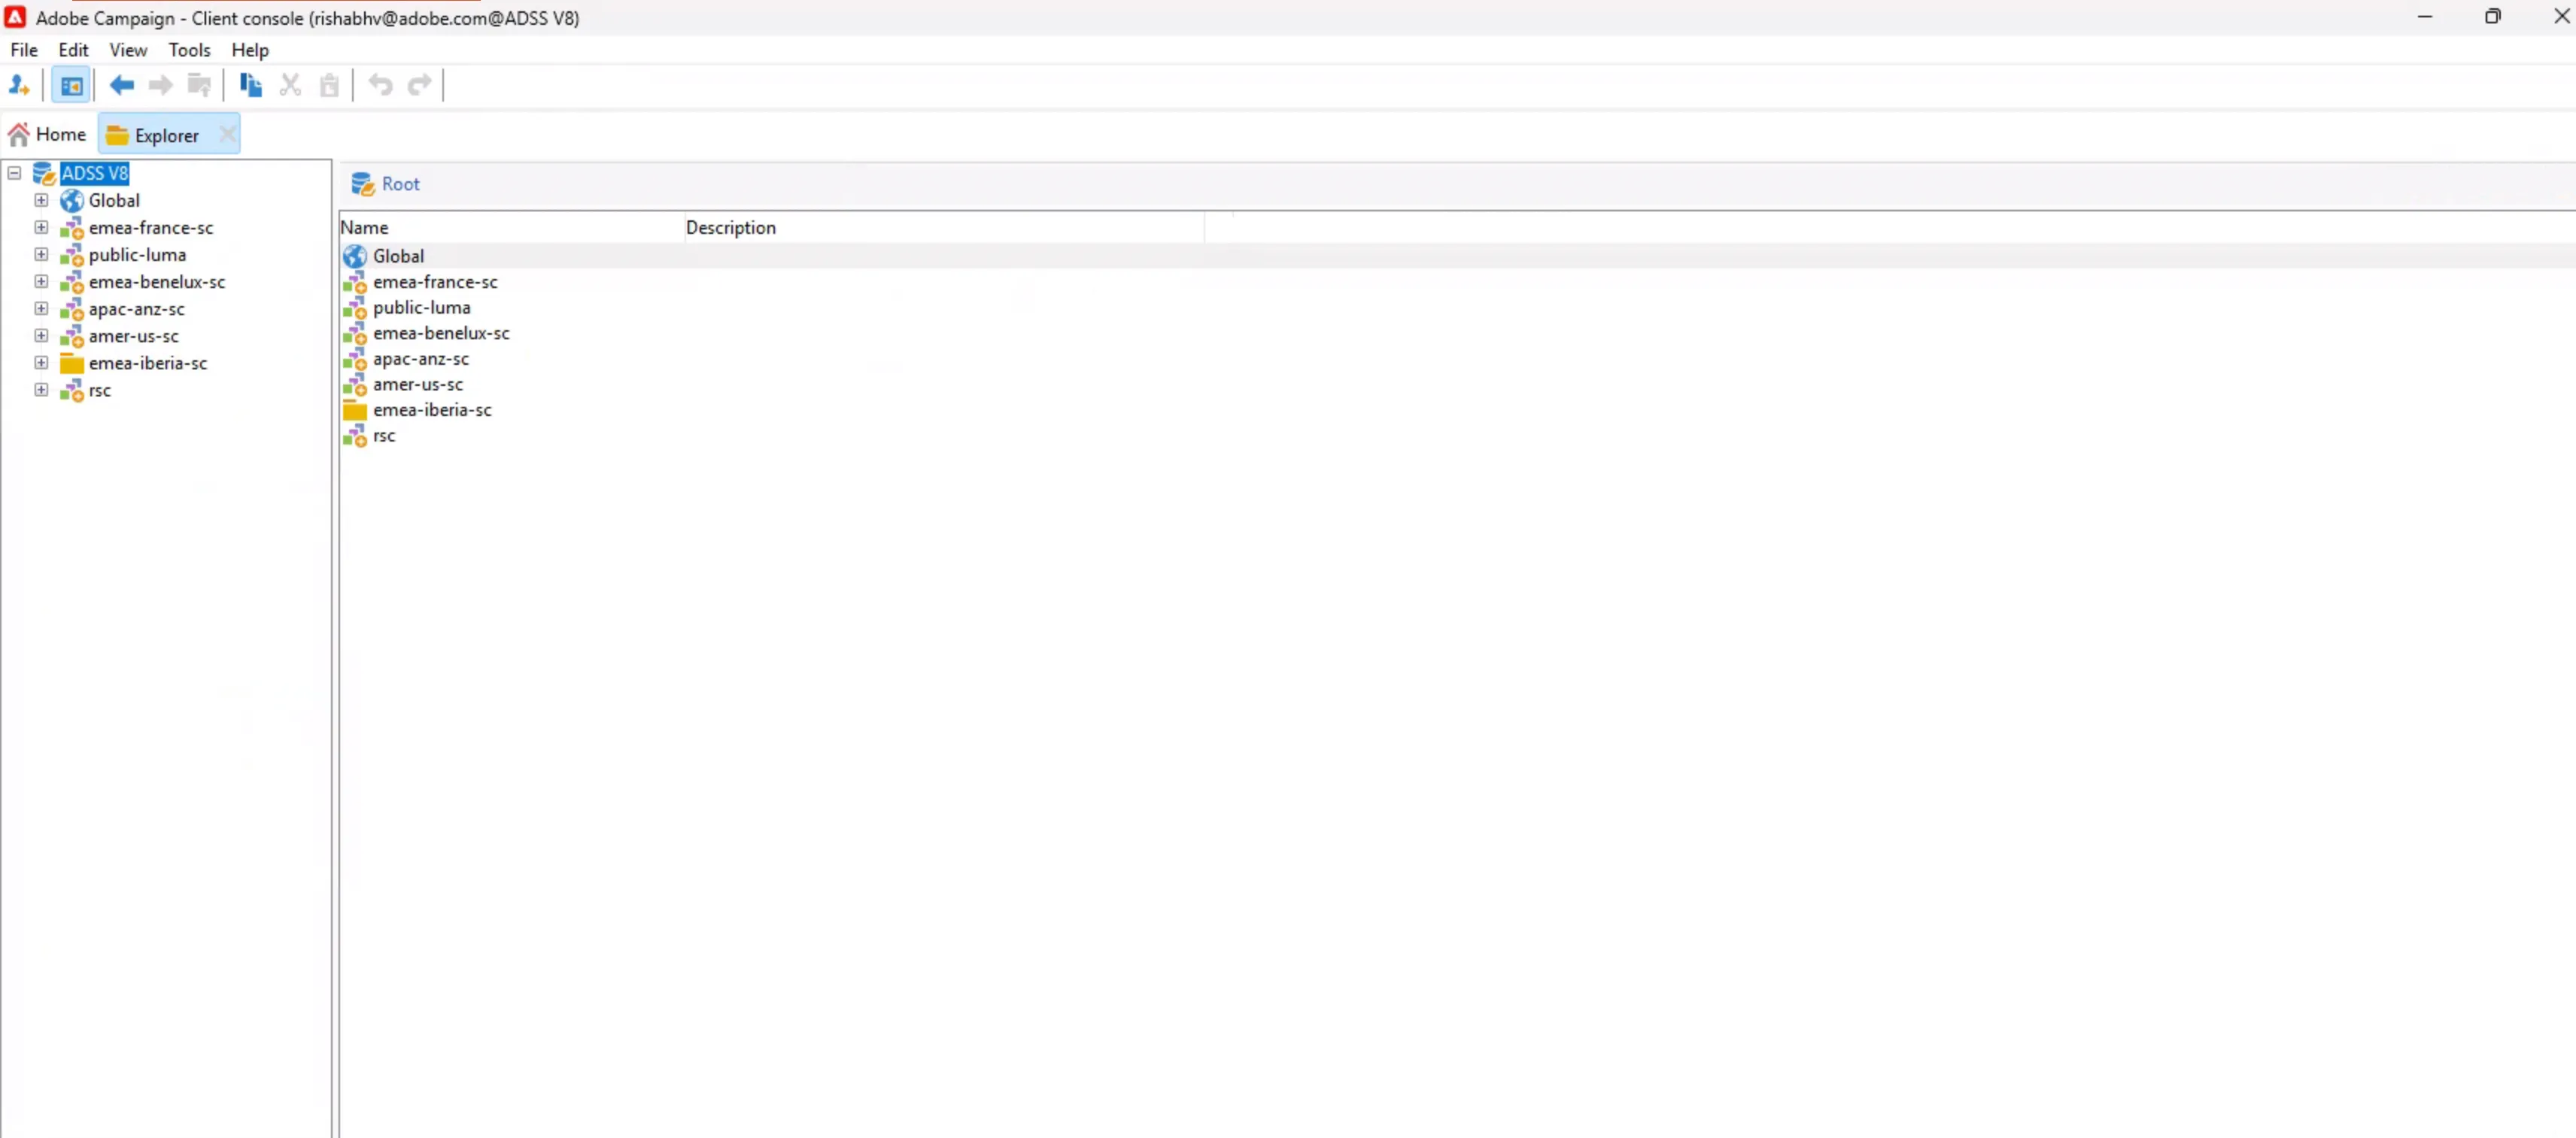Click the Undo arrow icon

380,85
